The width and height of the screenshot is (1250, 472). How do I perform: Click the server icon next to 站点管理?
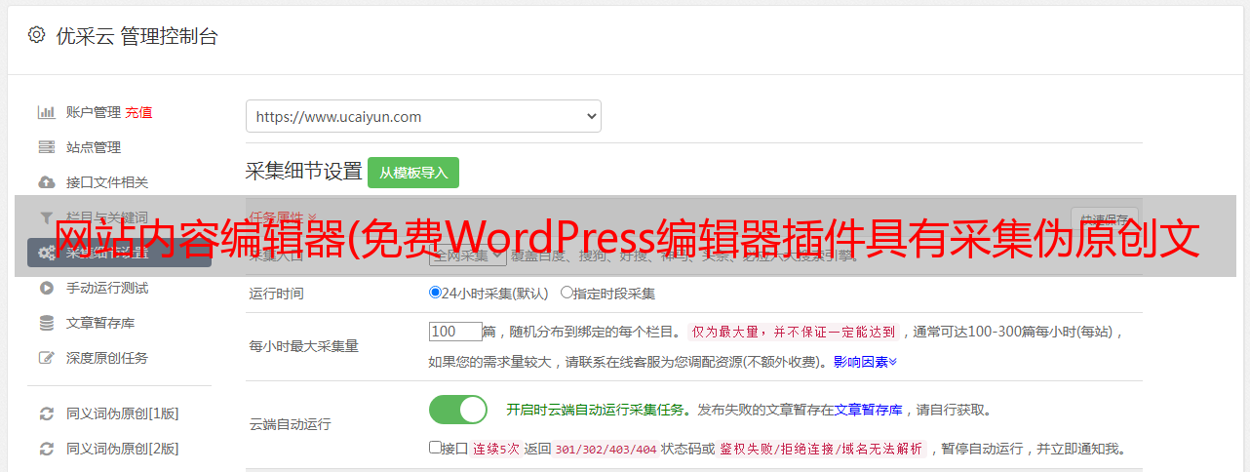[x=46, y=147]
